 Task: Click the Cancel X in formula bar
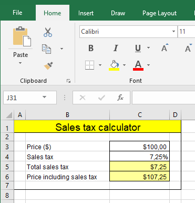pyautogui.click(x=83, y=98)
